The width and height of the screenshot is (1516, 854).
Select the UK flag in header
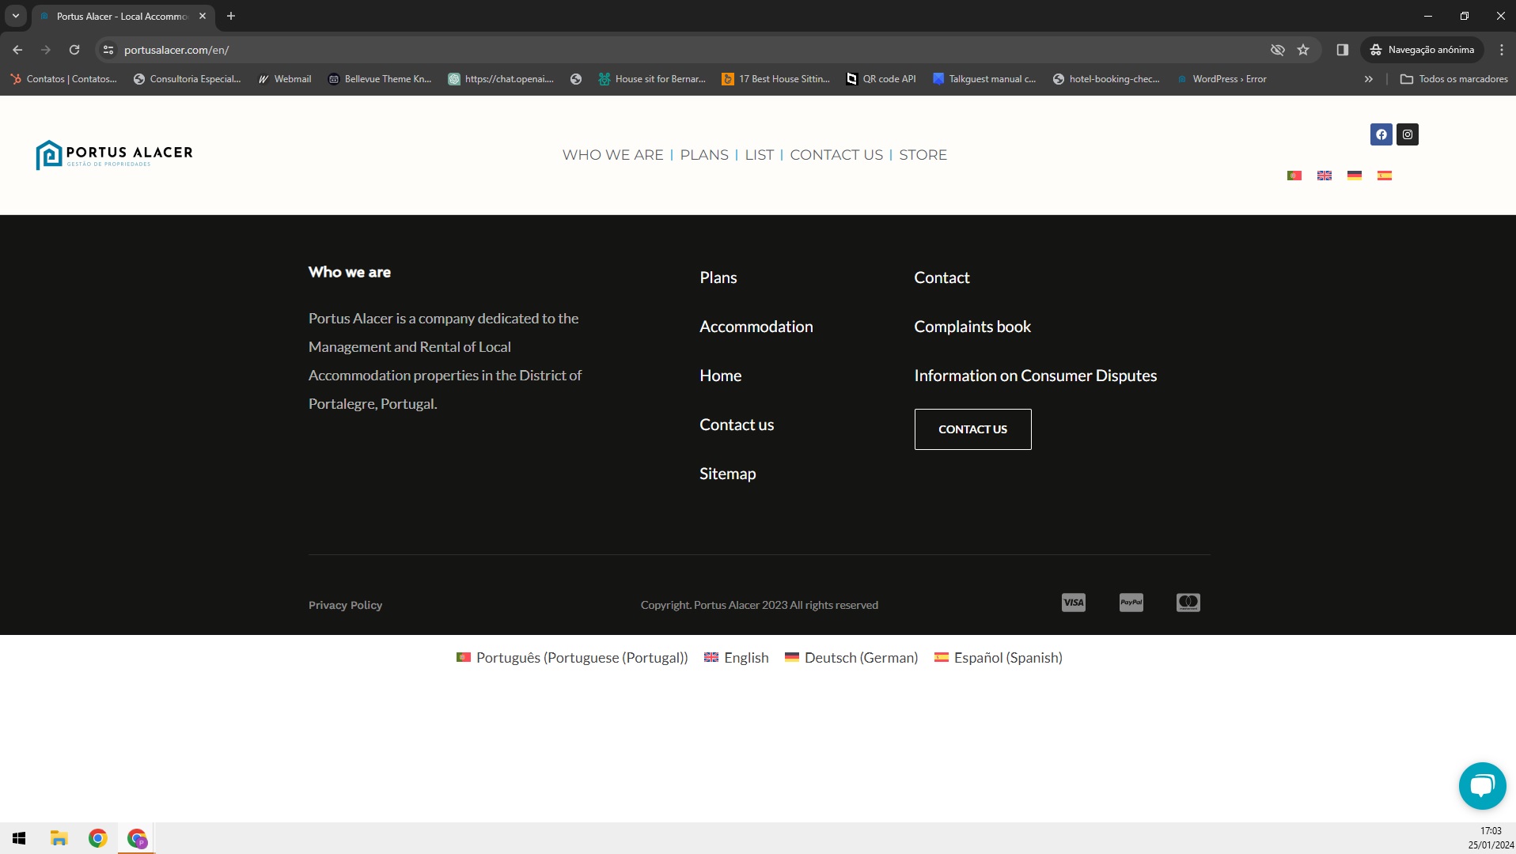[1325, 176]
